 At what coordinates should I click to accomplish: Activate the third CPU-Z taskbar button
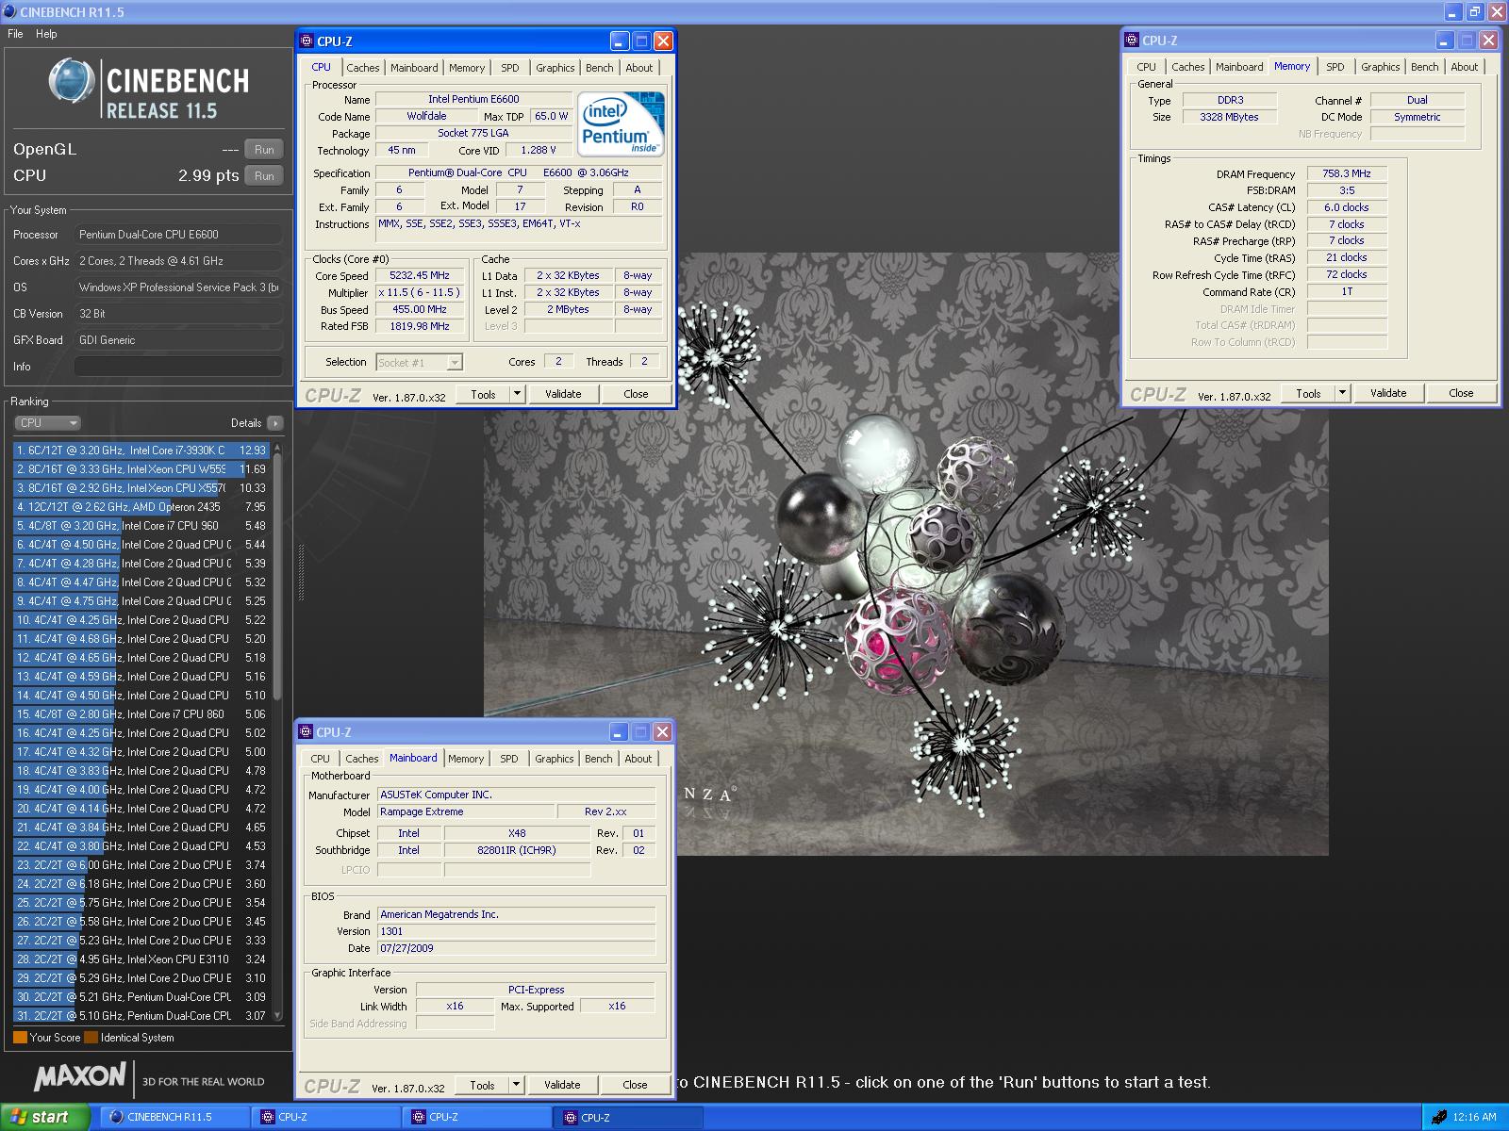coord(628,1117)
